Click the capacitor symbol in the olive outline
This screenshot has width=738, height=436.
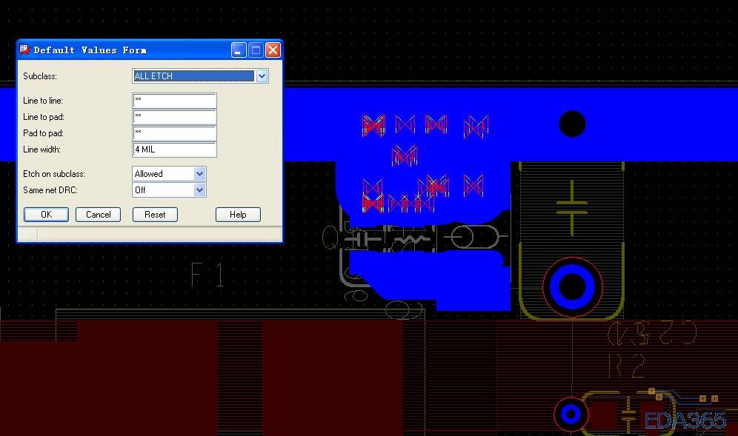coord(572,207)
